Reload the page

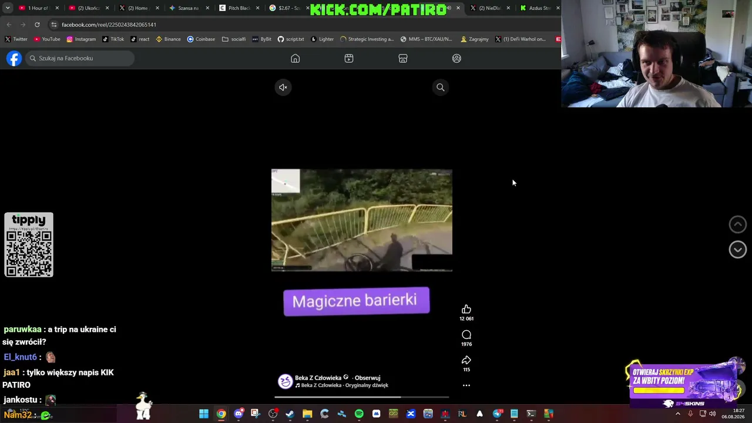[x=37, y=25]
